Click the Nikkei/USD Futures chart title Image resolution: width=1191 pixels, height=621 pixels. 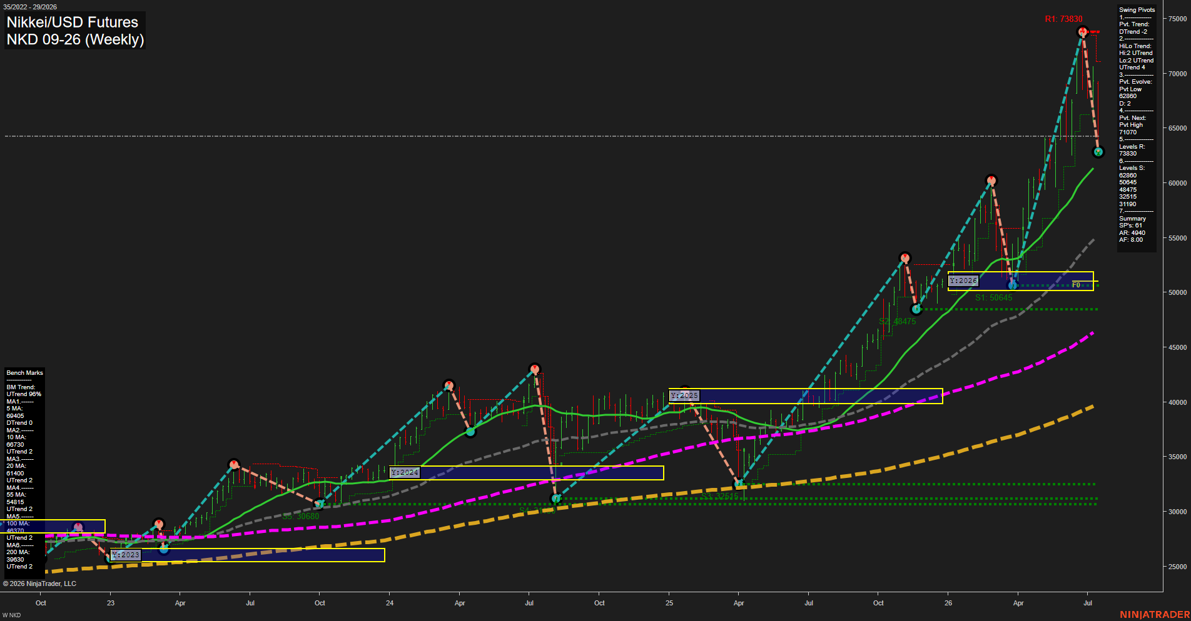pos(73,22)
